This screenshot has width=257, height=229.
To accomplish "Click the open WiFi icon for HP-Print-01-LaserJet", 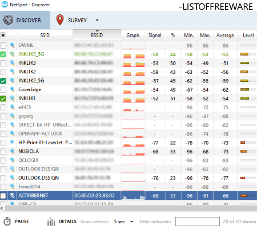I will pyautogui.click(x=12, y=142).
